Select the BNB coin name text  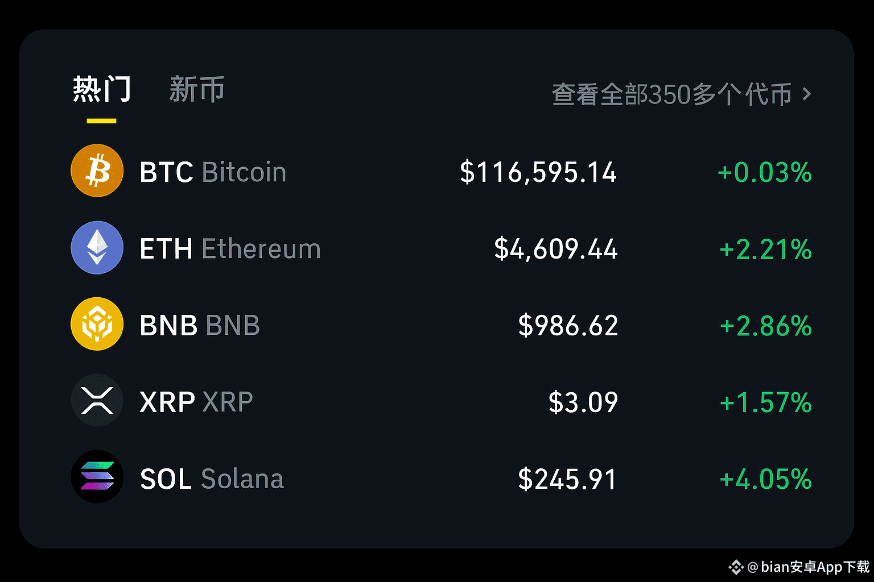coord(200,326)
